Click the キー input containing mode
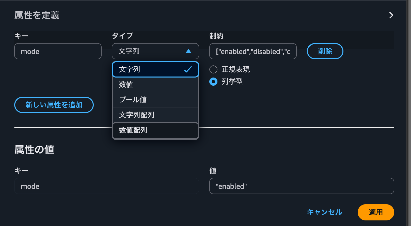Image resolution: width=411 pixels, height=226 pixels. 58,51
